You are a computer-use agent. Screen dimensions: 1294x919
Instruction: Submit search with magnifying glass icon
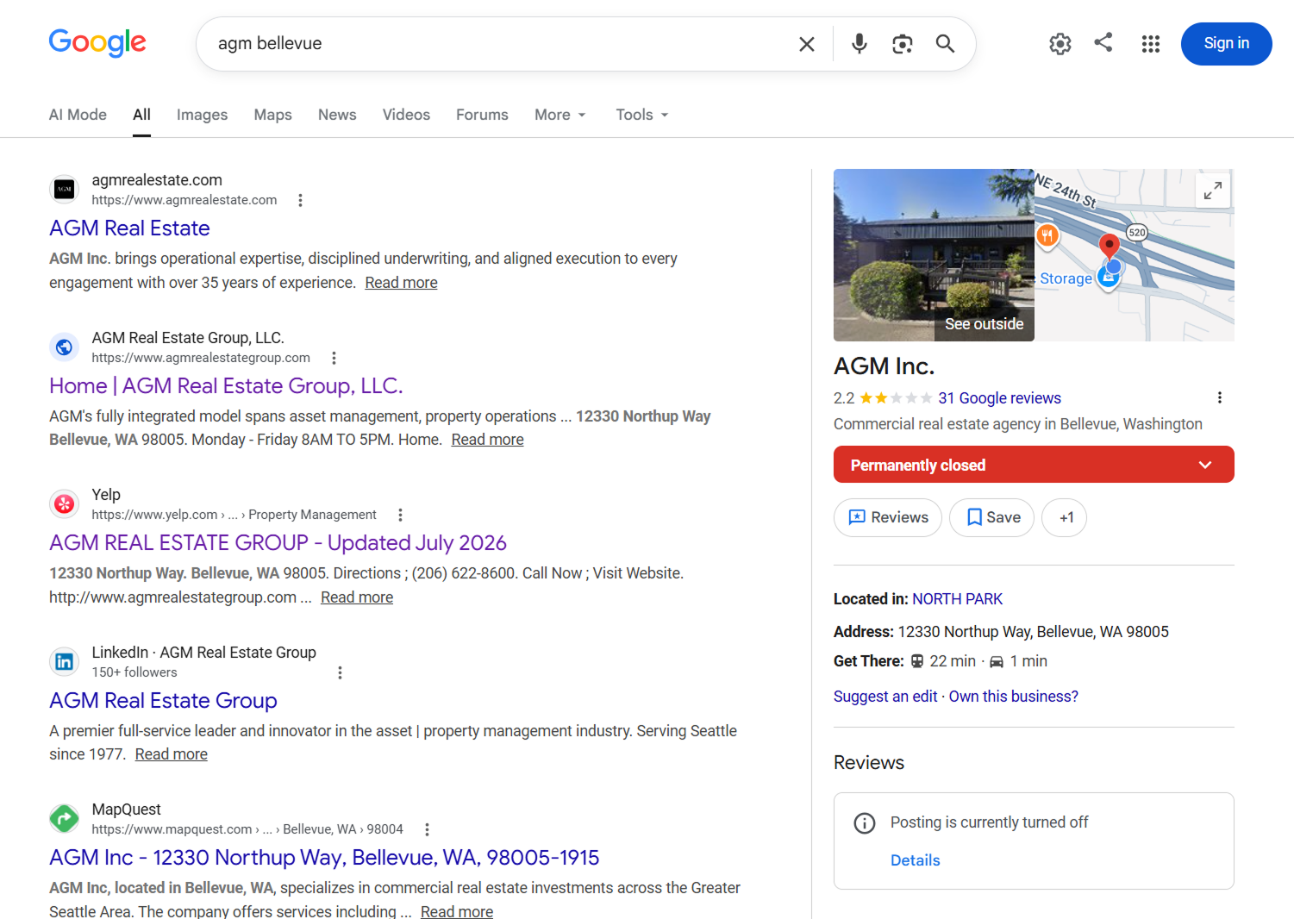pyautogui.click(x=945, y=44)
